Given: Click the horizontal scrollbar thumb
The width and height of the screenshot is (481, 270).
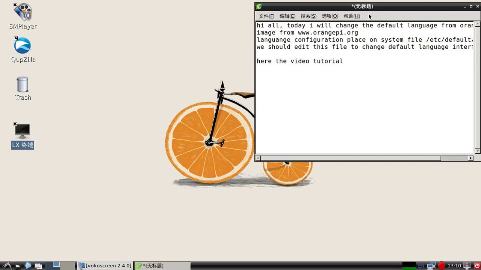Looking at the screenshot, I should click(x=351, y=158).
